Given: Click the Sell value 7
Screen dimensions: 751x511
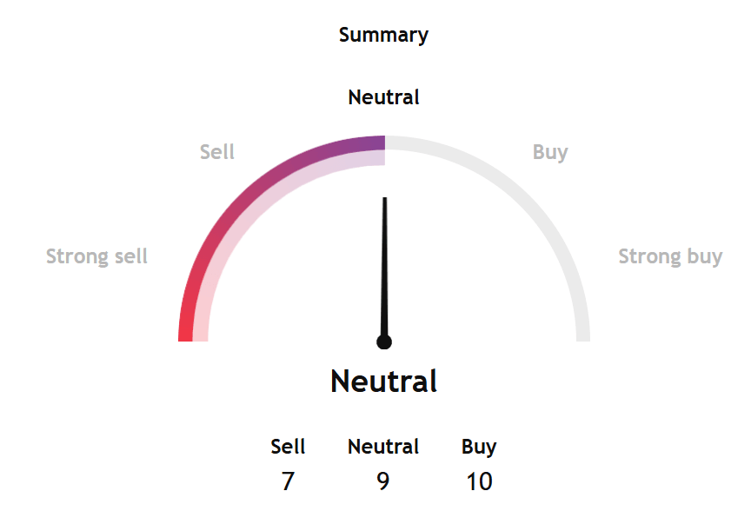Looking at the screenshot, I should pos(288,481).
